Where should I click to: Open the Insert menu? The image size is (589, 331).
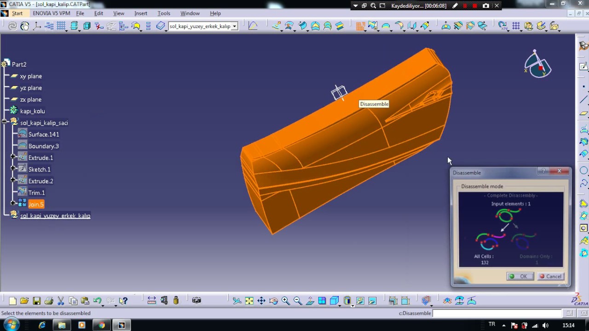coord(141,13)
